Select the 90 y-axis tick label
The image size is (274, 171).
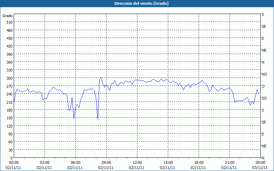coord(11,134)
